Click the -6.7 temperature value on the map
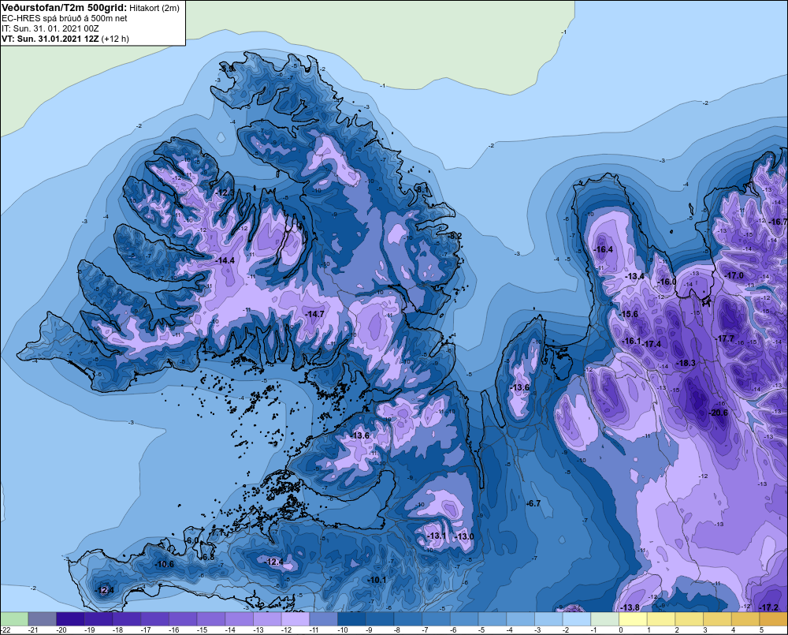This screenshot has width=788, height=635. tap(533, 504)
